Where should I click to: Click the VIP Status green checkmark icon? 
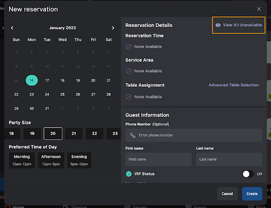[129, 174]
